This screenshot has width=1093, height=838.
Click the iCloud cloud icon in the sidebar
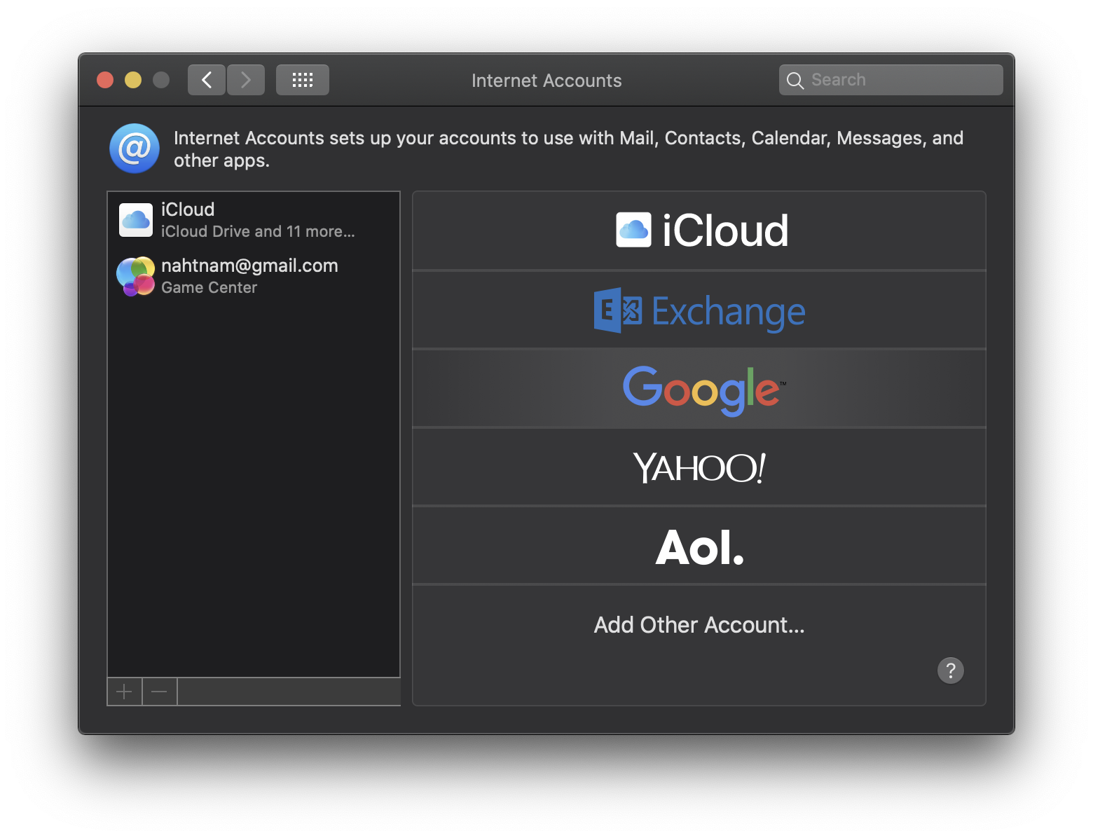coord(135,219)
